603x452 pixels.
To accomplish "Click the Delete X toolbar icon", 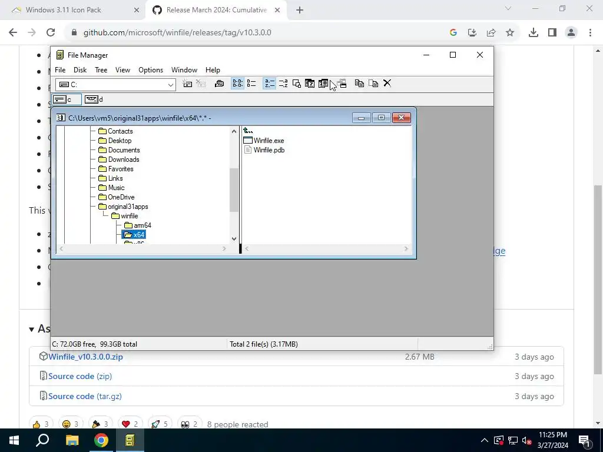I will pyautogui.click(x=387, y=84).
